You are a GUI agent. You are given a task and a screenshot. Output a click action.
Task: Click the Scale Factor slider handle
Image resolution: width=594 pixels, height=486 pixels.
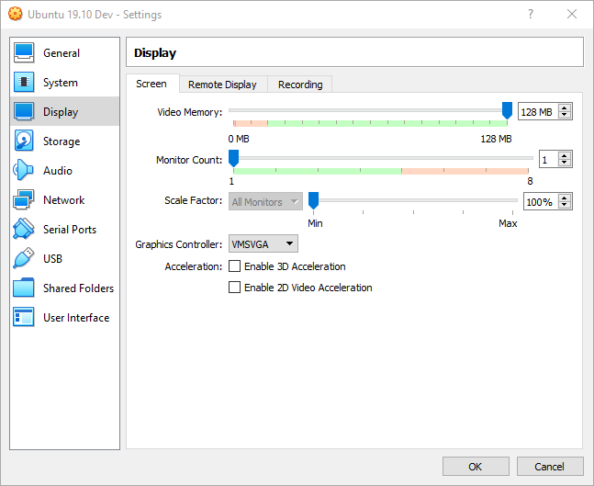click(313, 200)
